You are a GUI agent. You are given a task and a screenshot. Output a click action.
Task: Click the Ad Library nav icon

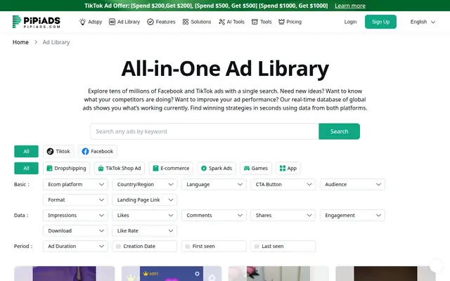coord(112,22)
